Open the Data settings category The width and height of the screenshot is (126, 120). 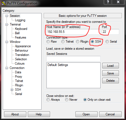[18, 72]
